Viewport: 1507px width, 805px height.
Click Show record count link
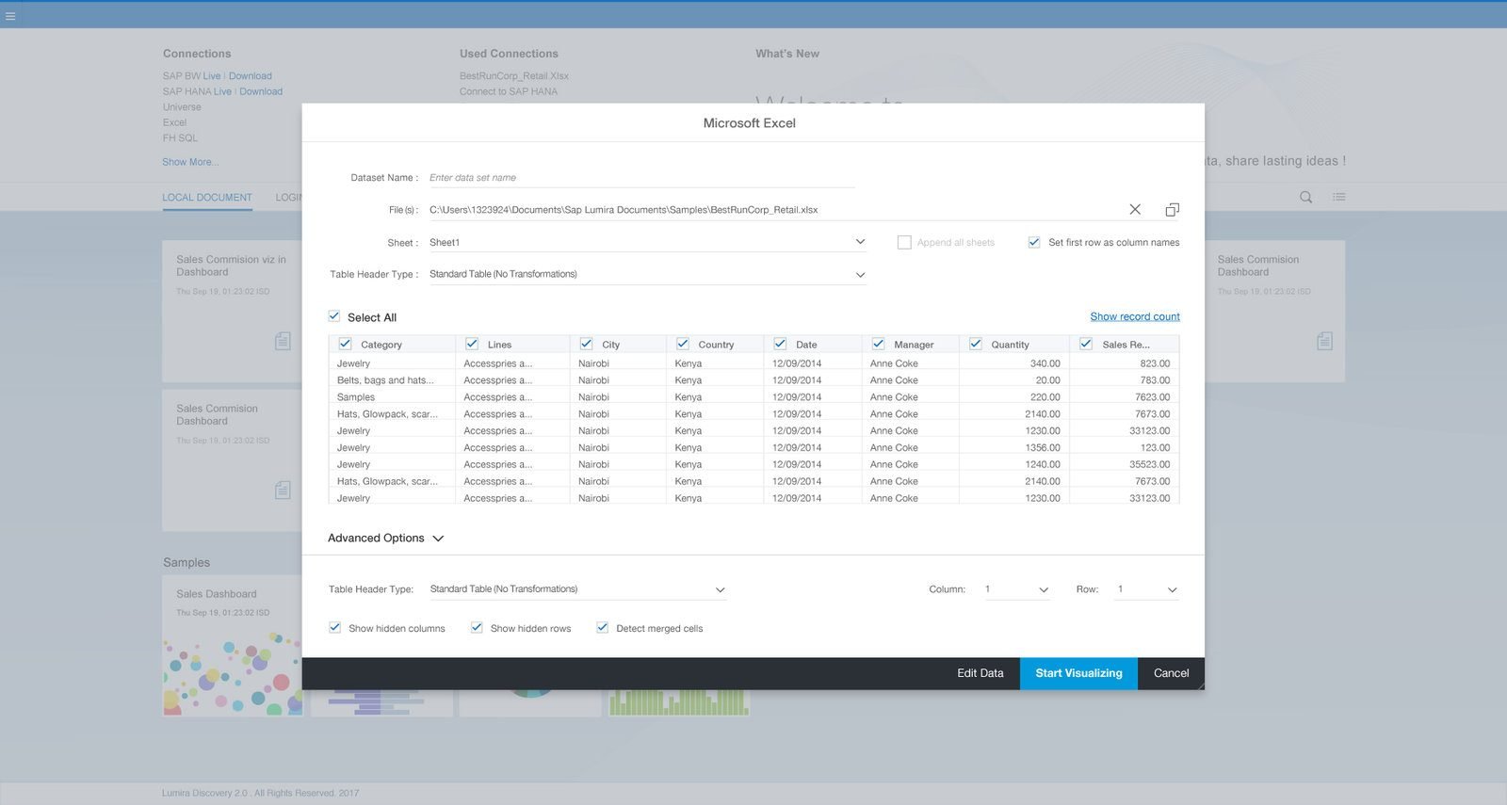pyautogui.click(x=1135, y=316)
